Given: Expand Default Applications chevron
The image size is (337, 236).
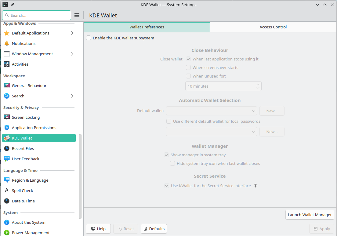Looking at the screenshot, I should coord(72,33).
